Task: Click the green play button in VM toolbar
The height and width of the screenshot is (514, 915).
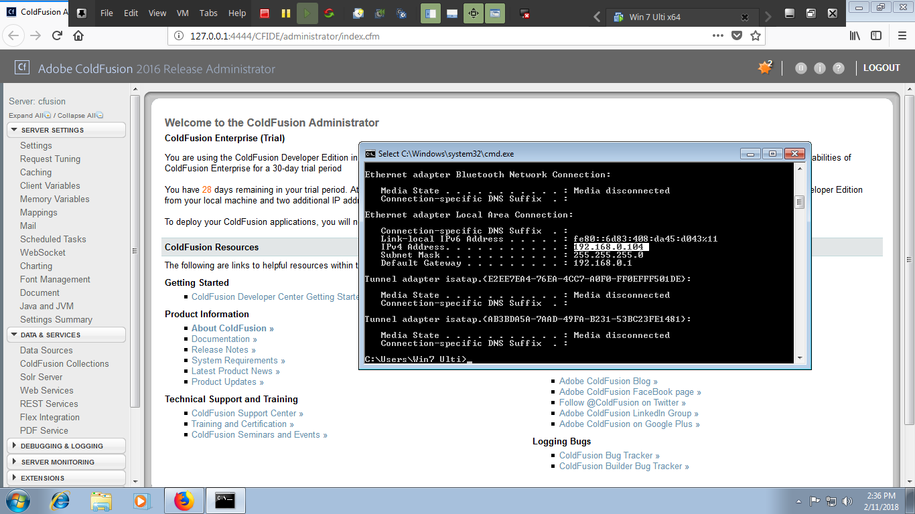Action: tap(307, 13)
